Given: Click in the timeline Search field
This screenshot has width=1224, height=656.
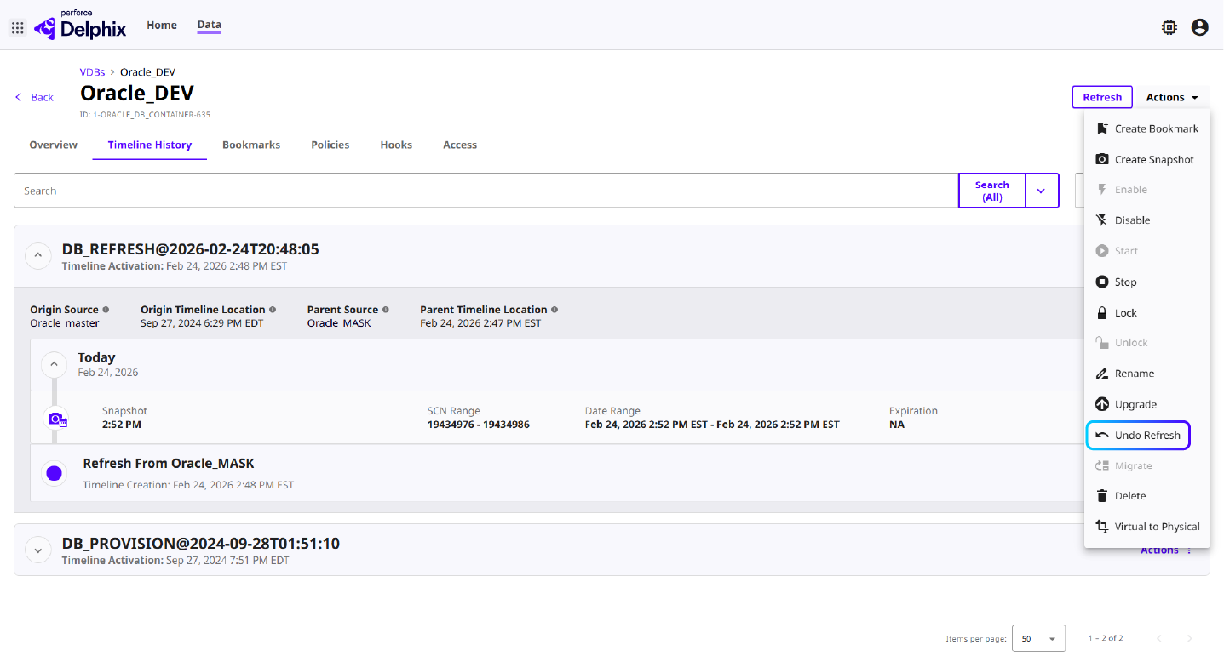Looking at the screenshot, I should (486, 191).
